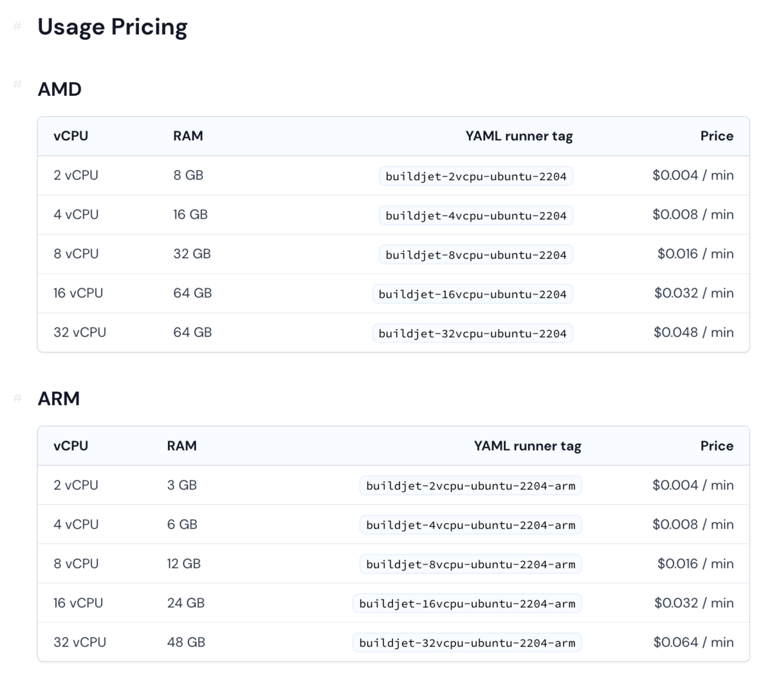Click the RAM column header in ARM table
This screenshot has height=678, width=772.
pos(182,446)
